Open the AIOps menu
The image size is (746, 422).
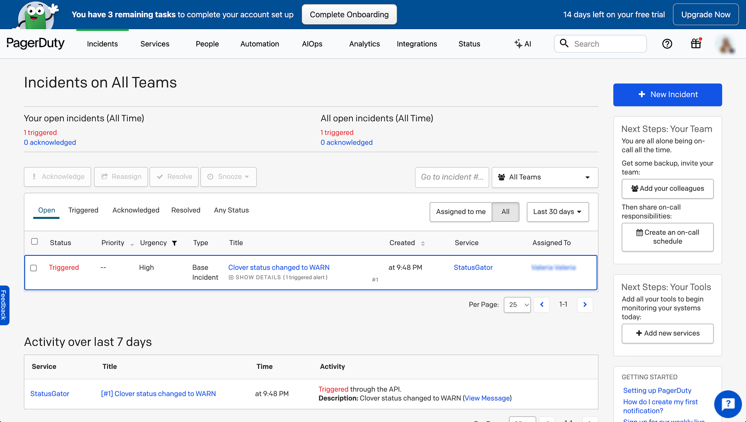(x=312, y=44)
